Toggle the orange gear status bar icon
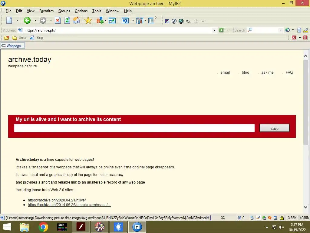The width and height of the screenshot is (310, 233). (x=270, y=218)
